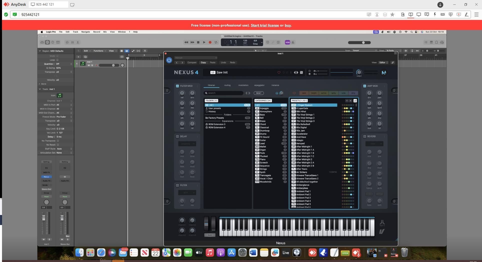Image resolution: width=482 pixels, height=262 pixels.
Task: Click Copy in the plugin header
Action: point(203,62)
